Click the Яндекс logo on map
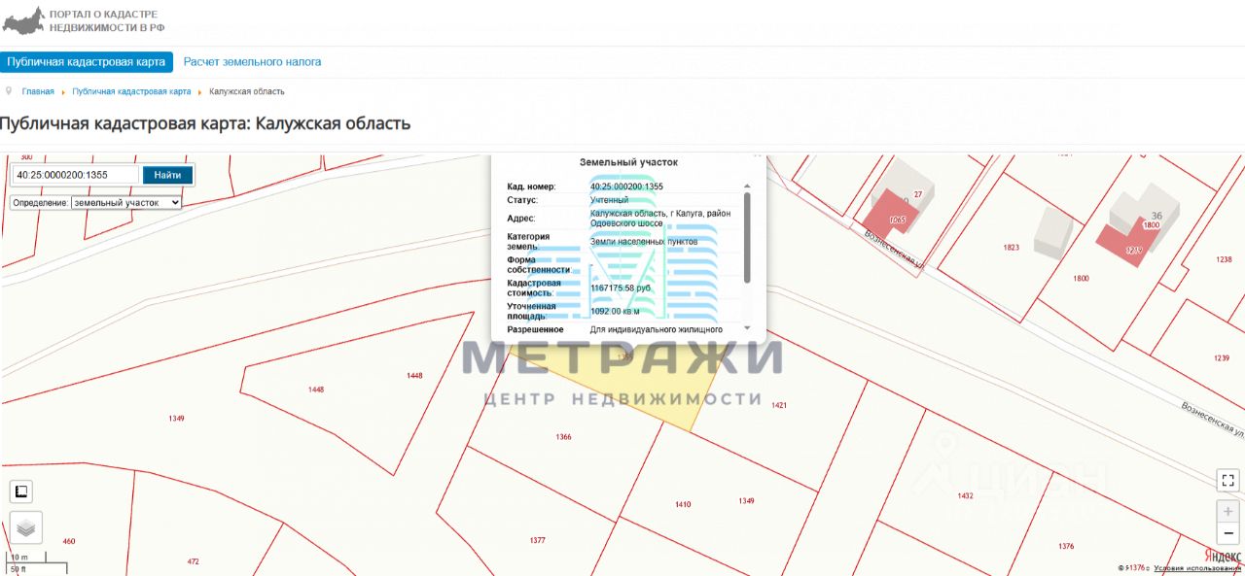The width and height of the screenshot is (1245, 576). click(x=1223, y=555)
